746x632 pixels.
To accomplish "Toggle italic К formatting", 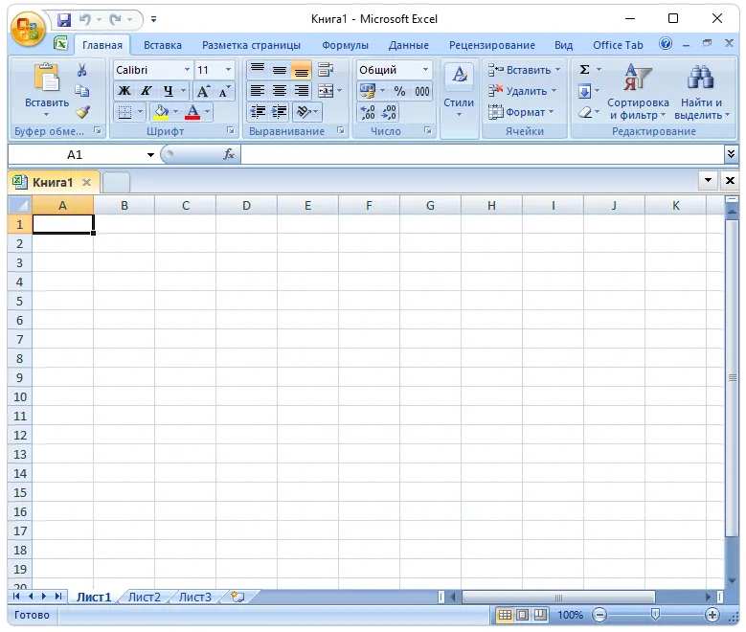I will pos(147,91).
